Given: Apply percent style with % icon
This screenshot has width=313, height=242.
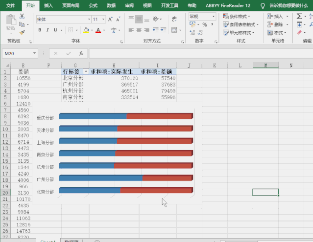Looking at the screenshot, I should pyautogui.click(x=205, y=25).
